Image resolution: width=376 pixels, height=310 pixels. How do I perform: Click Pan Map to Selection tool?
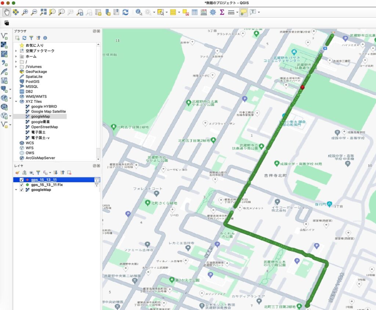click(16, 12)
